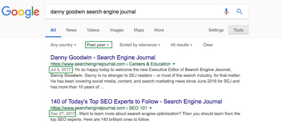The width and height of the screenshot is (281, 125).
Task: Expand the All results filter
Action: (x=182, y=45)
